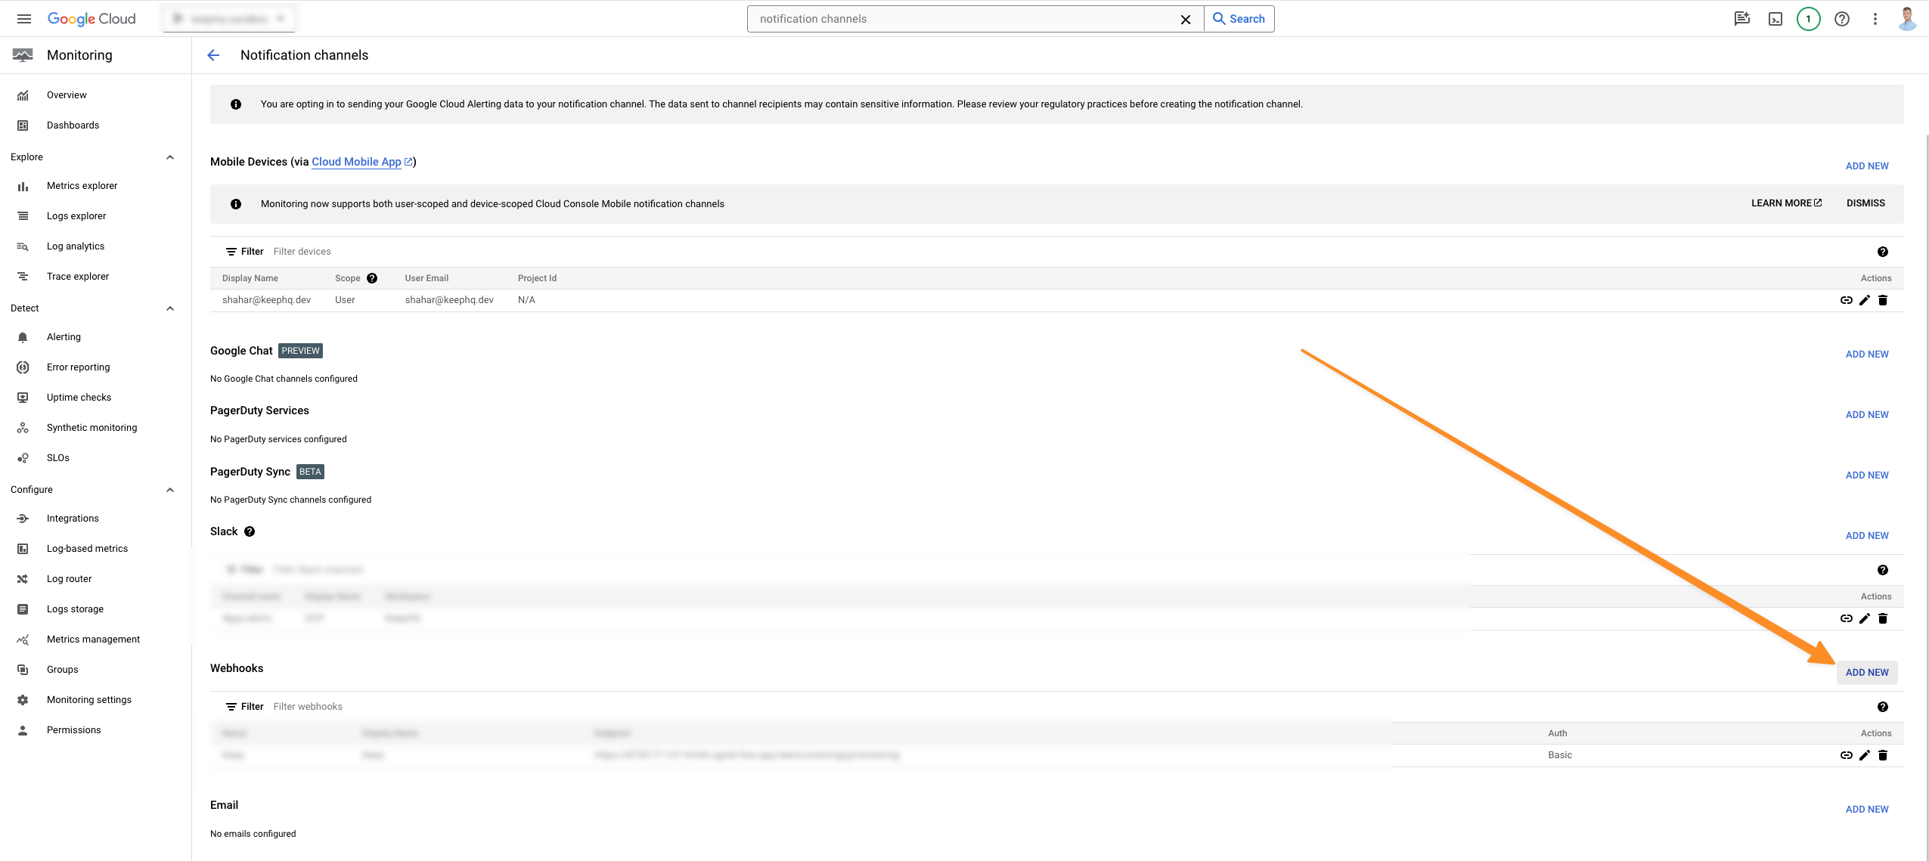1929x861 pixels.
Task: Open Dashboards in the sidebar
Action: pyautogui.click(x=73, y=125)
